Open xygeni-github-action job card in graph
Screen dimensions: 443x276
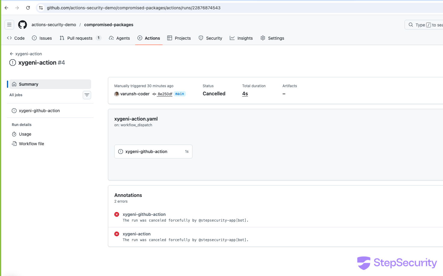[153, 152]
